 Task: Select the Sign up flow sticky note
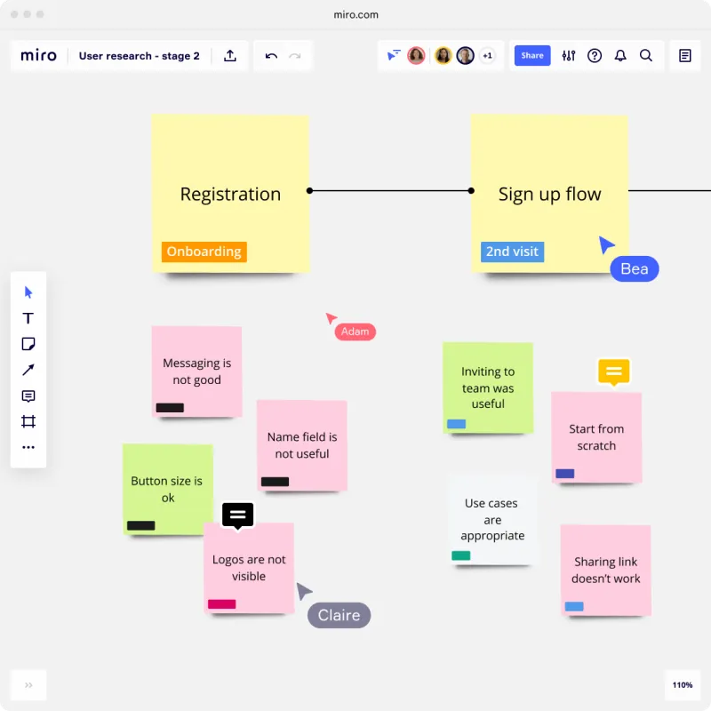549,194
